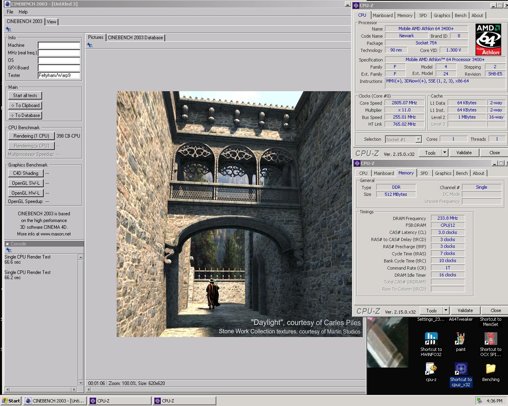The width and height of the screenshot is (508, 406).
Task: Open the Help menu in CINEBENCH
Action: pos(23,12)
